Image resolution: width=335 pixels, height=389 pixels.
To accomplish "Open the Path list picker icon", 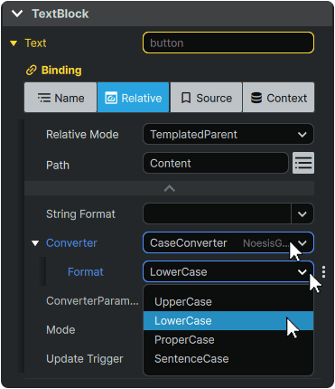I will pos(303,163).
